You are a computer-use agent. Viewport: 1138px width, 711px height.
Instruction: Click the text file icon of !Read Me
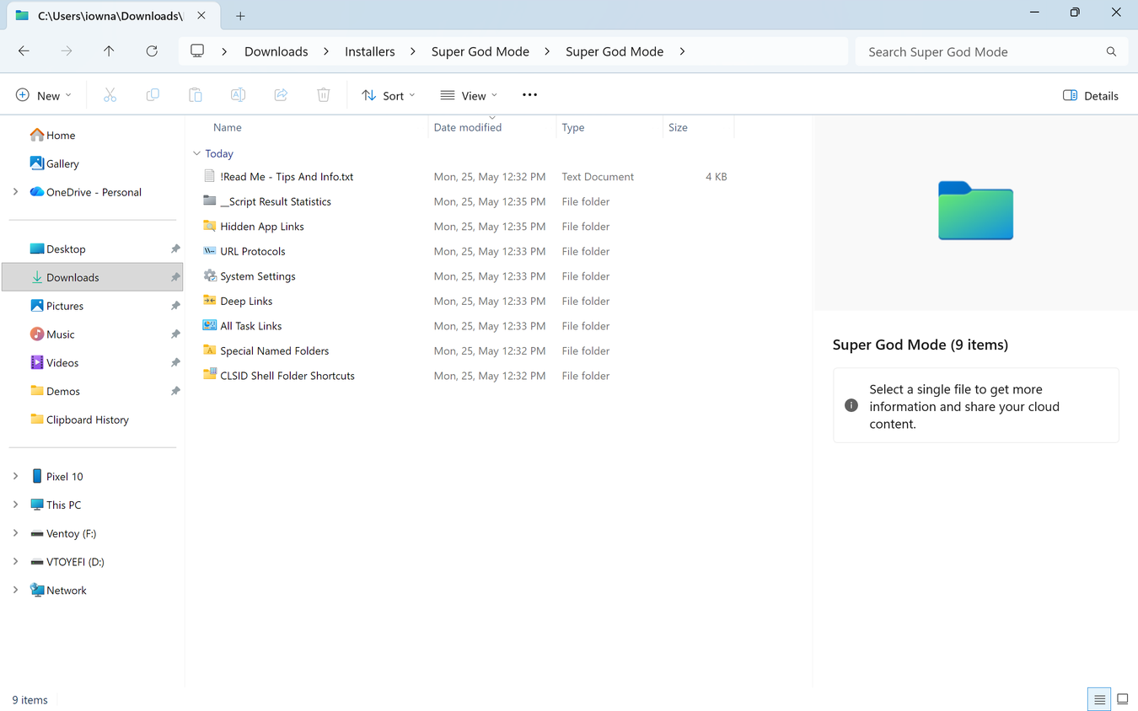click(x=210, y=176)
